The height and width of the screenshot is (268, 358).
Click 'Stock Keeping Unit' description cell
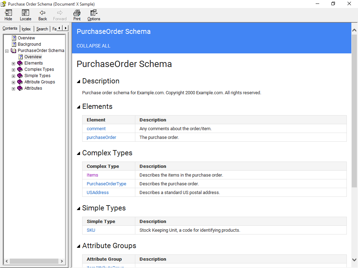point(241,230)
